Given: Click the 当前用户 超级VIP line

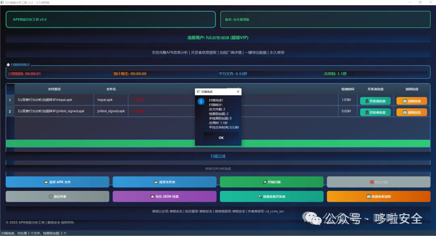Looking at the screenshot, I should click(218, 37).
